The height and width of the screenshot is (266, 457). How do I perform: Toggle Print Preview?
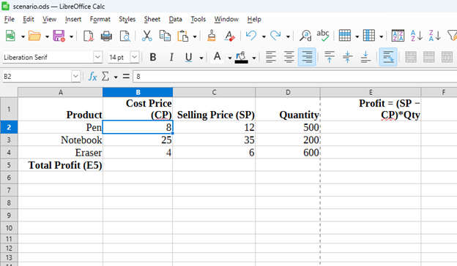125,36
